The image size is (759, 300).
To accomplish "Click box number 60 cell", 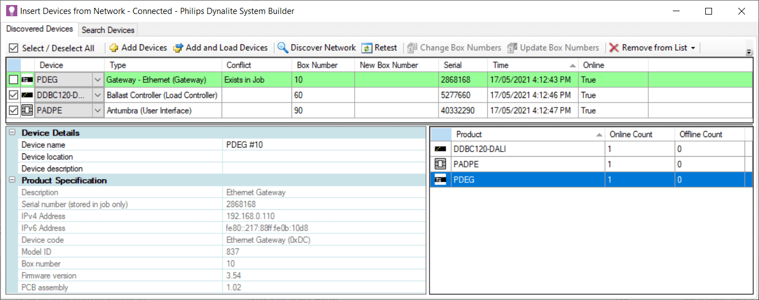I will pos(323,95).
